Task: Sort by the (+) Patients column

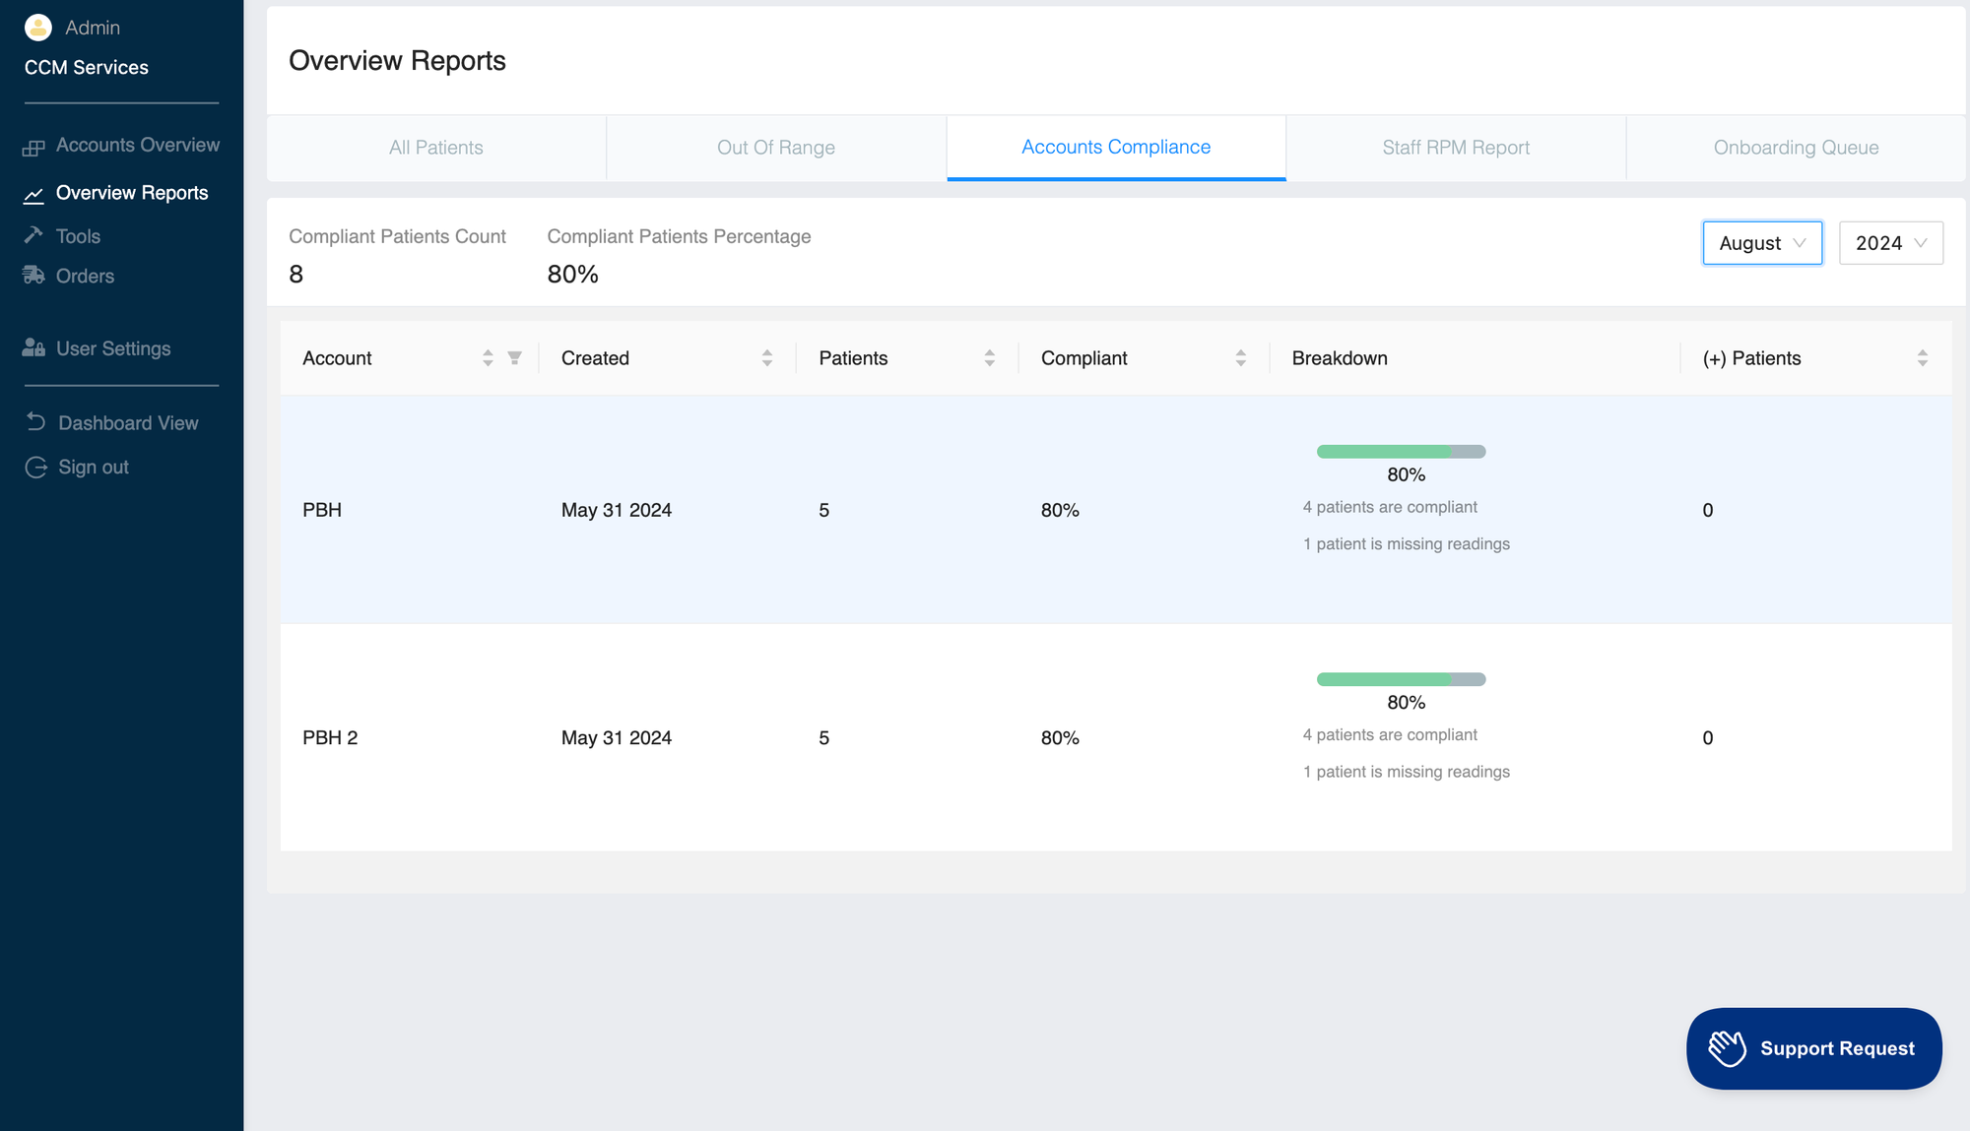Action: tap(1922, 358)
